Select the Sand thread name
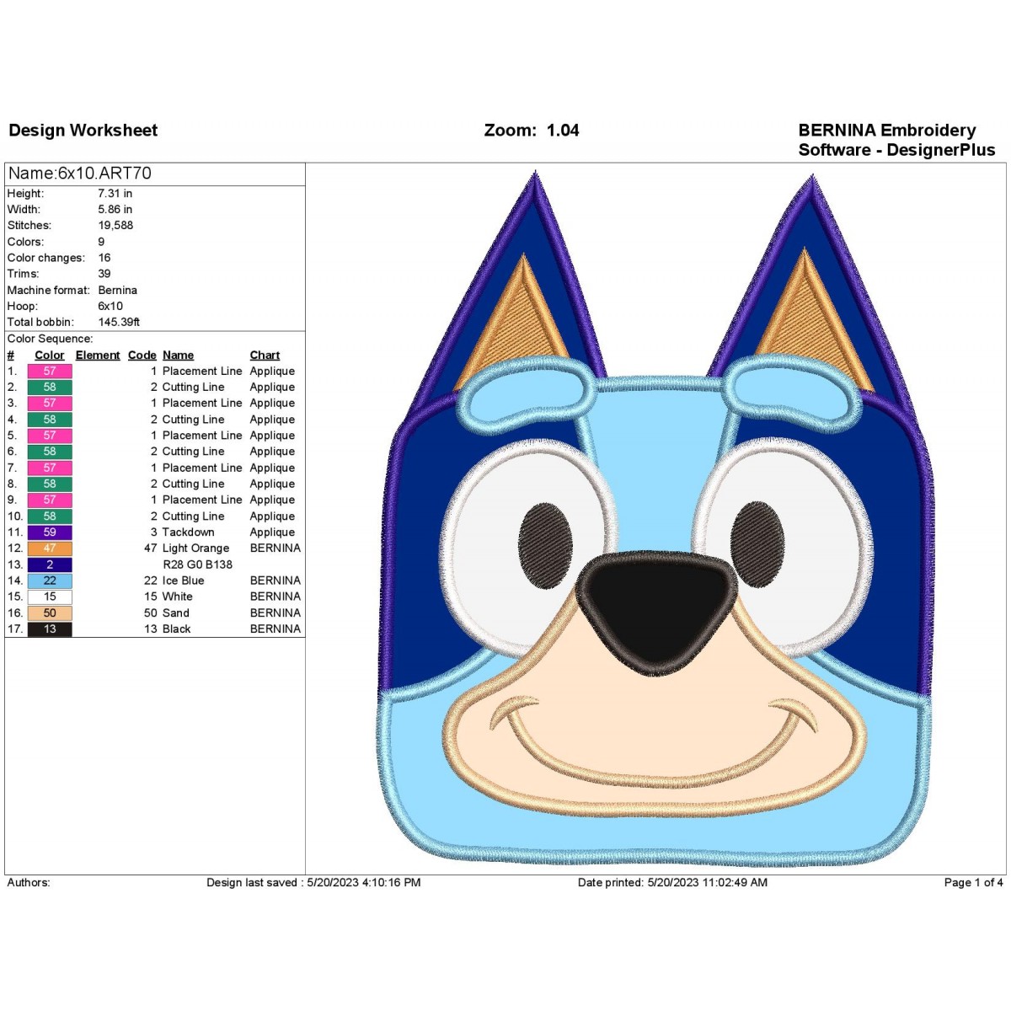This screenshot has height=1011, width=1011. point(175,613)
